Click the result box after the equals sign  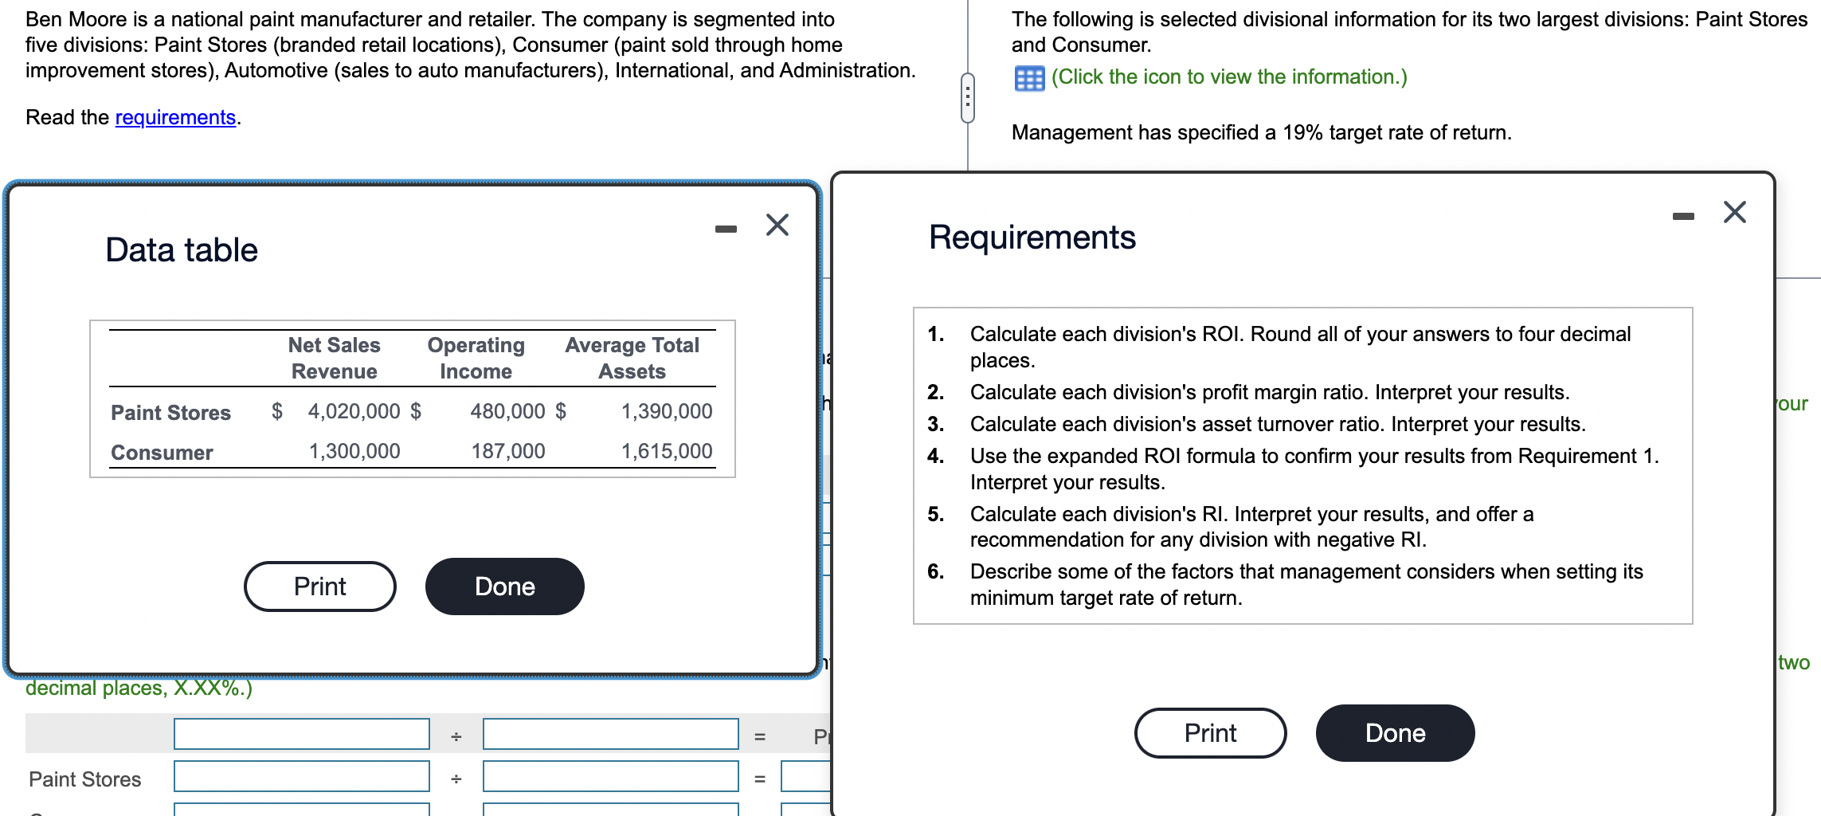coord(805,777)
